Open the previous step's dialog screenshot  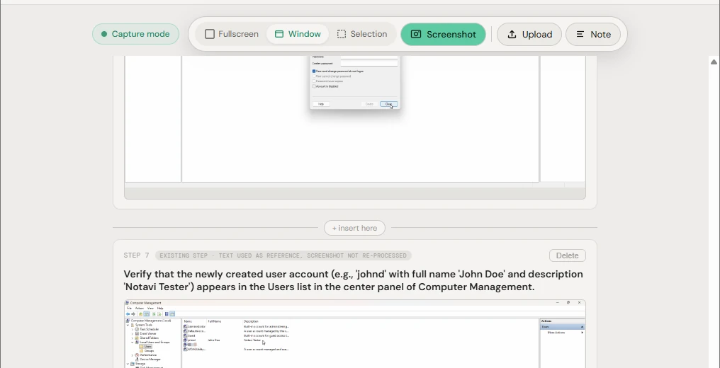click(x=355, y=127)
